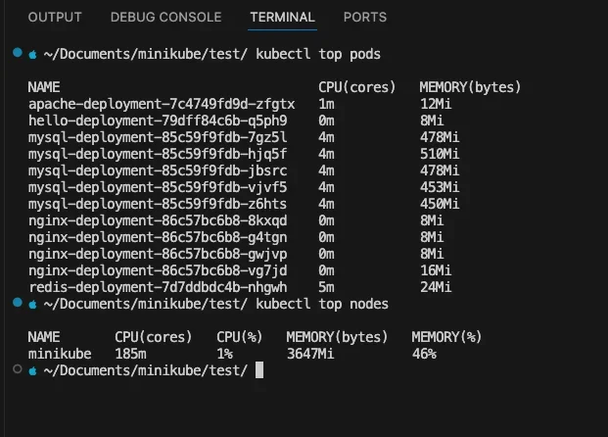Screen dimensions: 608x437
Task: Click the terminal cursor block
Action: 259,369
